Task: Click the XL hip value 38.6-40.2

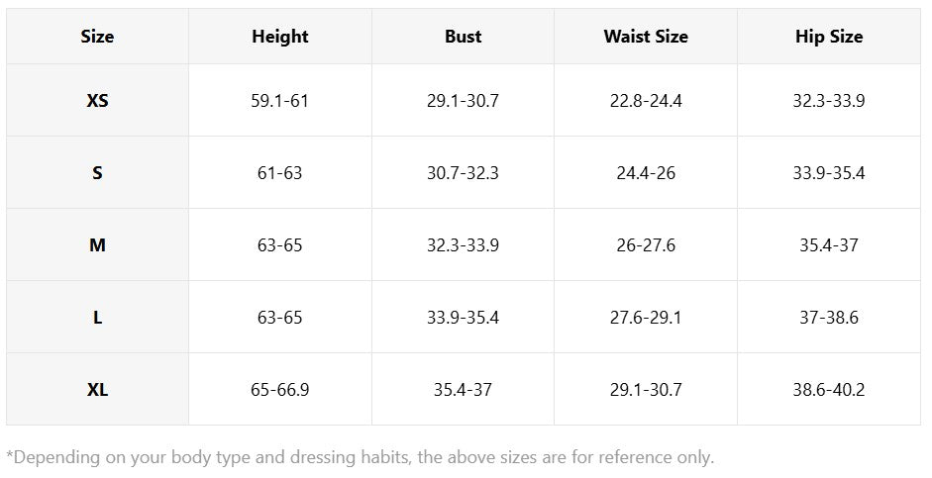Action: (x=829, y=390)
